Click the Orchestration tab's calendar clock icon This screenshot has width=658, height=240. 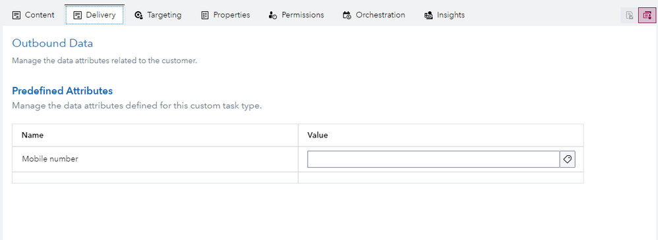coord(347,15)
